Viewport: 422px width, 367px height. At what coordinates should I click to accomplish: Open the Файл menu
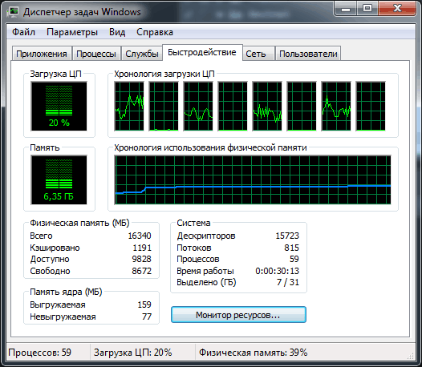tap(24, 32)
